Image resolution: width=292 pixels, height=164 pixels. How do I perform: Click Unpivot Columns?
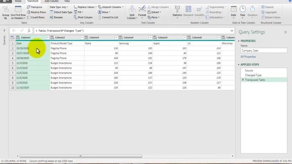(x=110, y=7)
